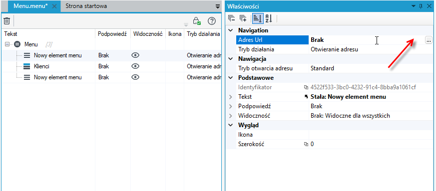
Task: Click the Ikona column header
Action: point(175,34)
